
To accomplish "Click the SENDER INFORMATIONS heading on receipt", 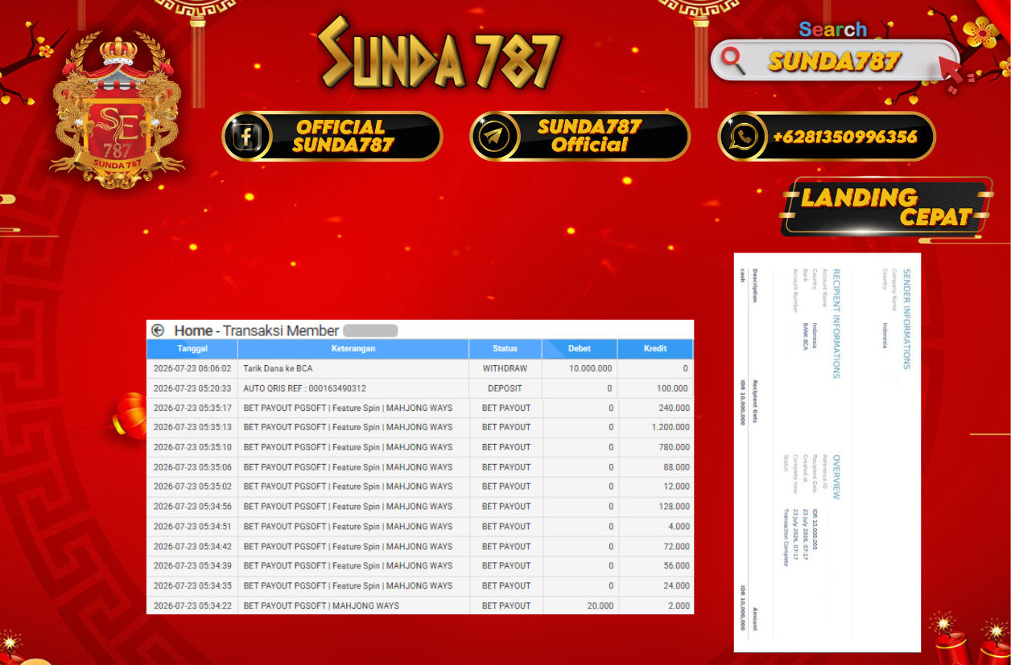I will point(907,319).
